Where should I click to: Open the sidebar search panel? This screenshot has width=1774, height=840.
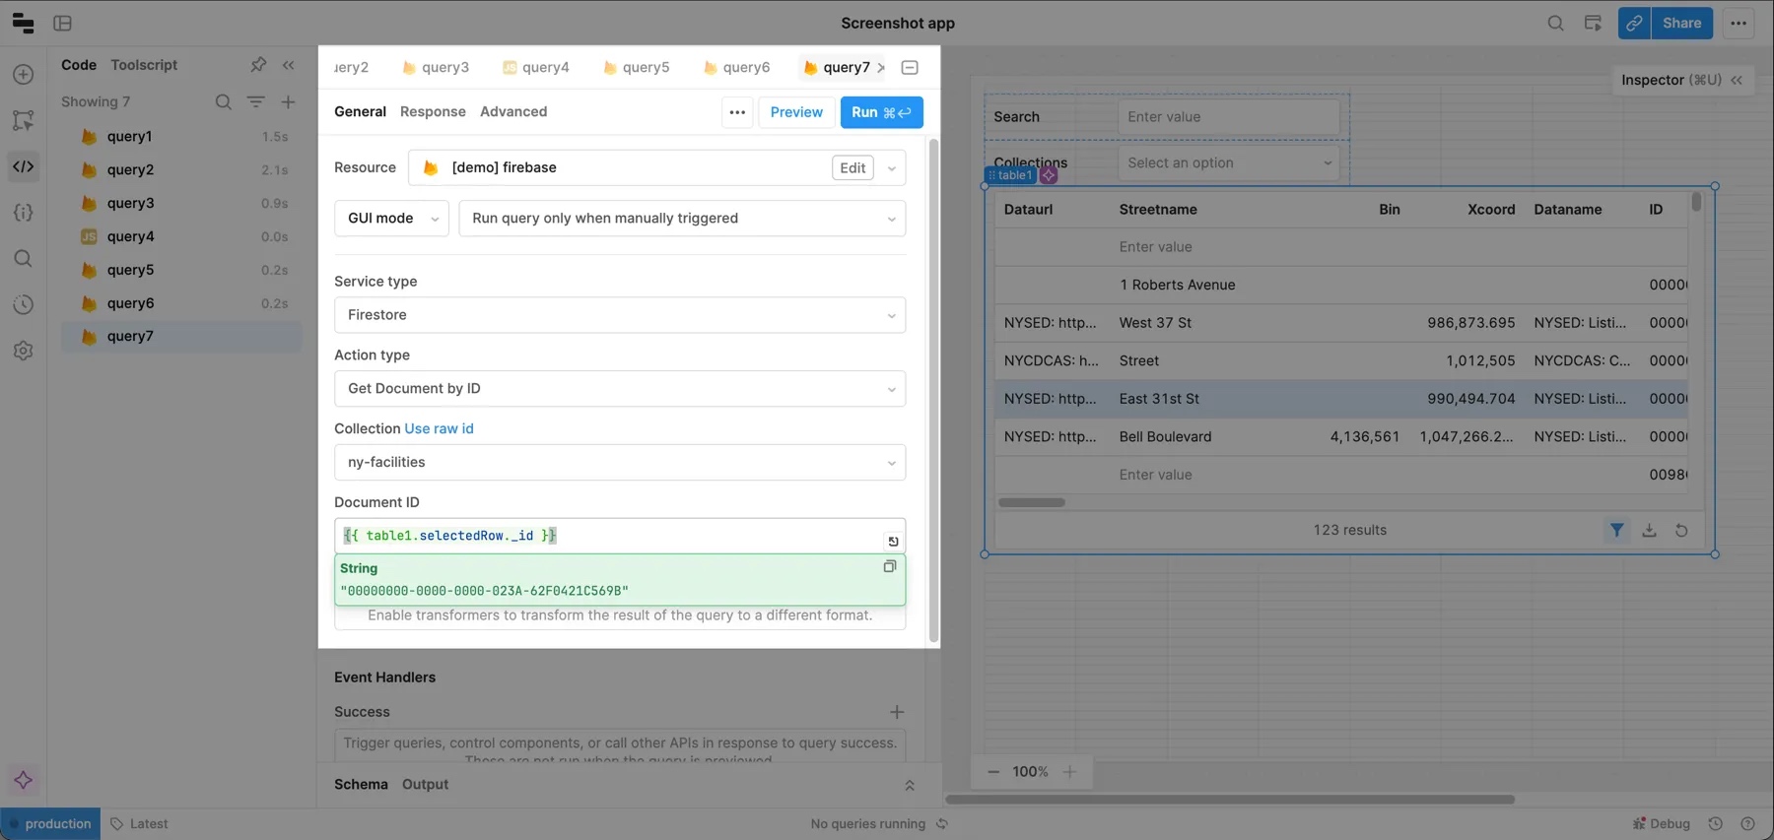(24, 259)
